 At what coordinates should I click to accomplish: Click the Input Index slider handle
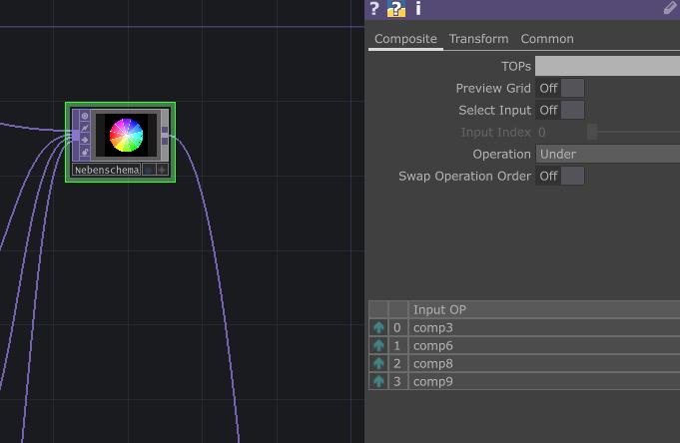click(x=592, y=133)
